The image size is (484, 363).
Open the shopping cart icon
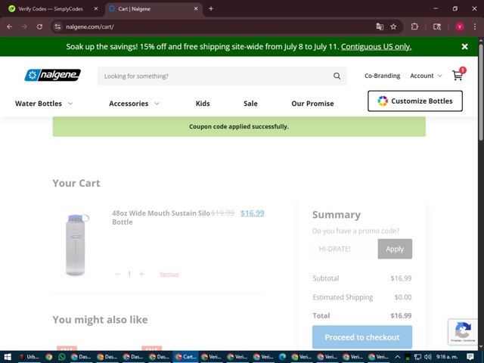[x=458, y=76]
